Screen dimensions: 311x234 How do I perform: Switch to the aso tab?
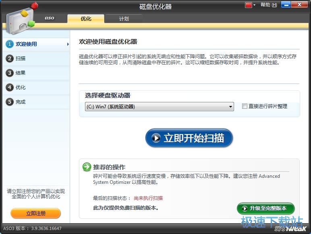click(x=50, y=18)
